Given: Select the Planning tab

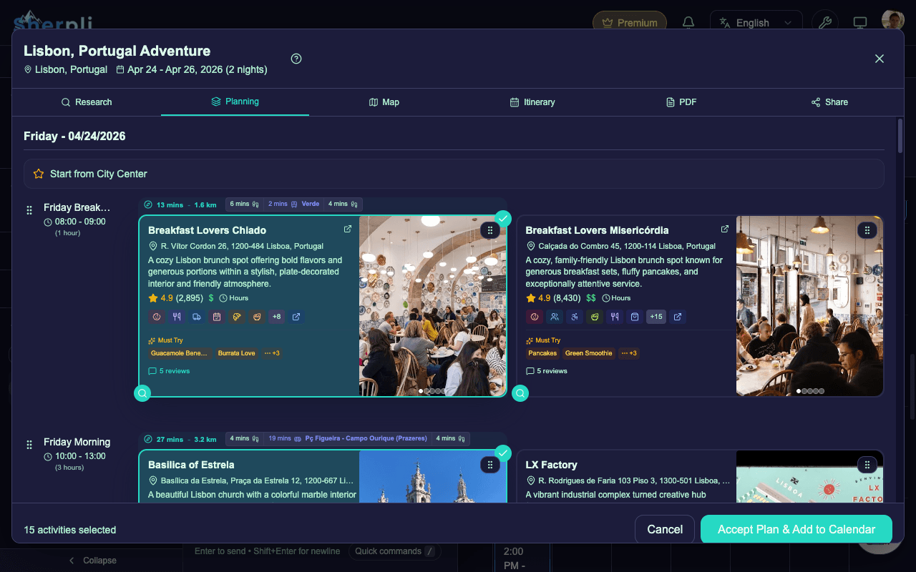Looking at the screenshot, I should [x=235, y=102].
